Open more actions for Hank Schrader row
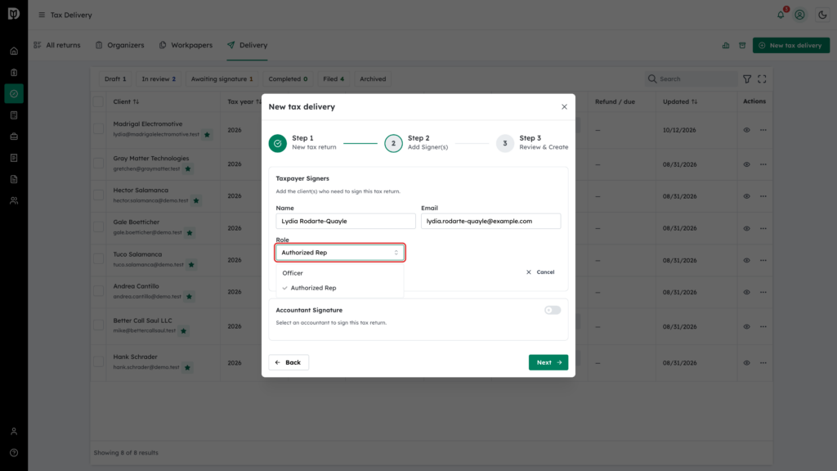The width and height of the screenshot is (837, 471). click(x=763, y=363)
